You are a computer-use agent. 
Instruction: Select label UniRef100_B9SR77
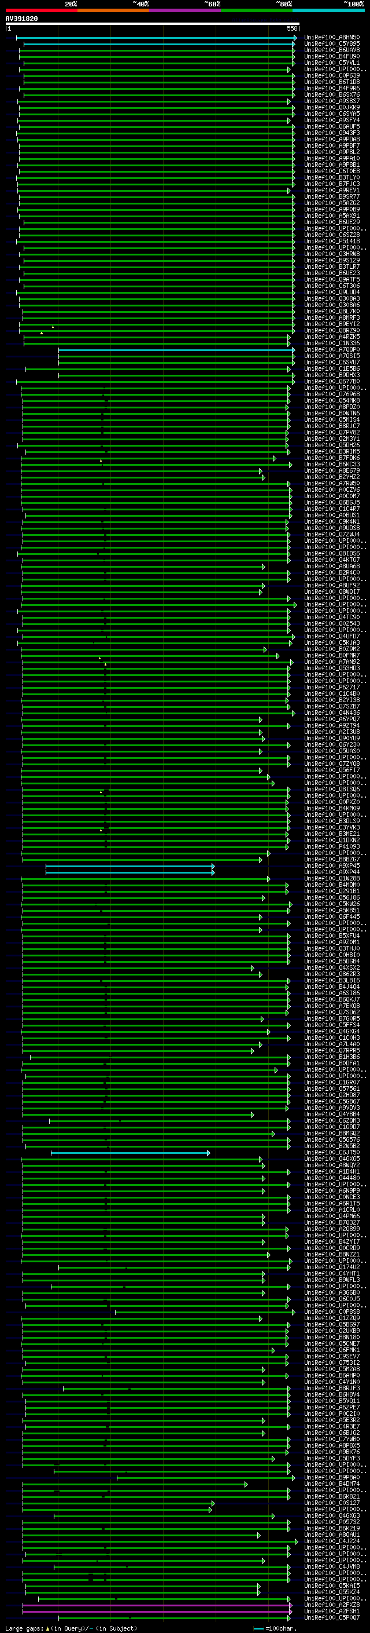(x=332, y=196)
